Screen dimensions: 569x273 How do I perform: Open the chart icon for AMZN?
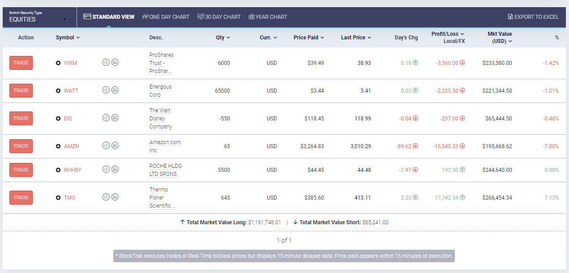106,145
